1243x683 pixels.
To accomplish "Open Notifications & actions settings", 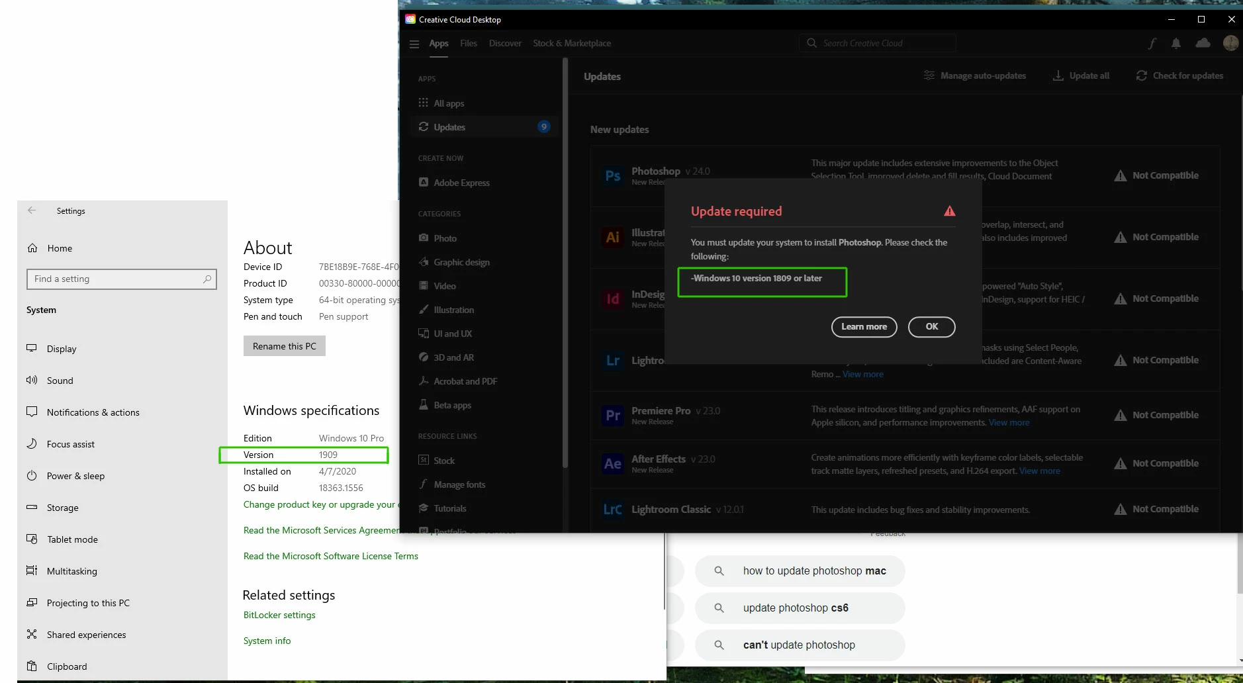I will coord(122,412).
